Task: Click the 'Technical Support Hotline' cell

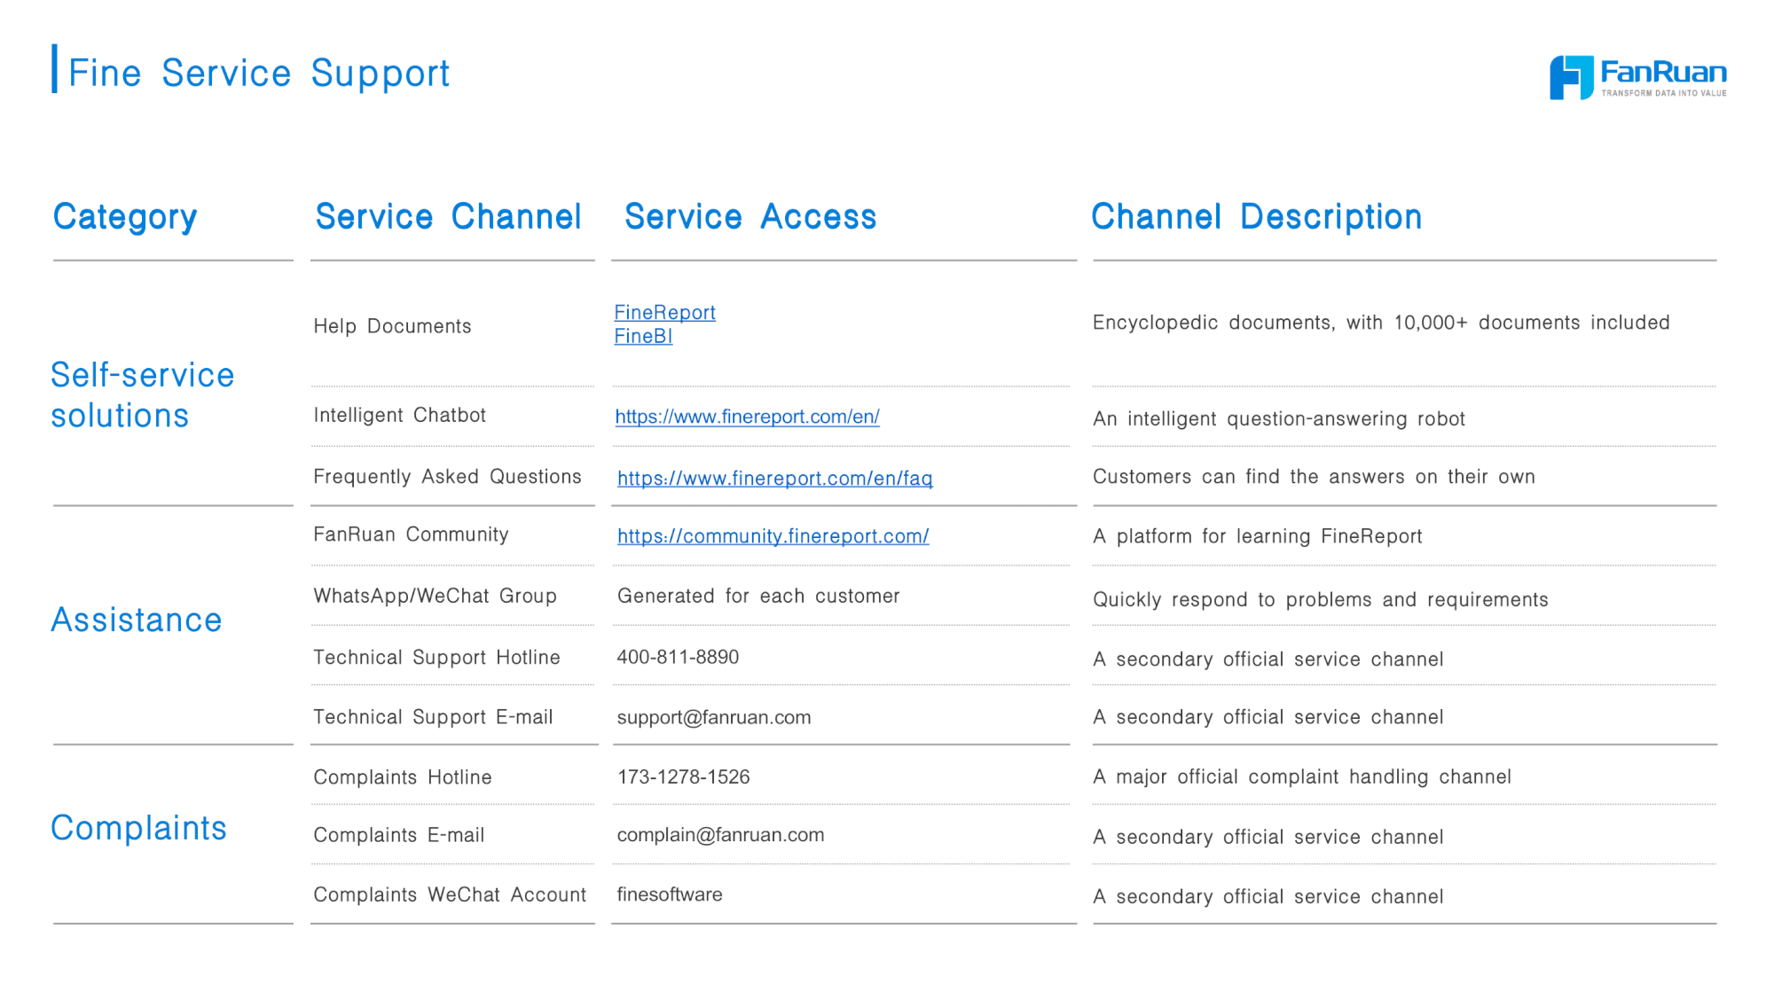Action: (436, 657)
